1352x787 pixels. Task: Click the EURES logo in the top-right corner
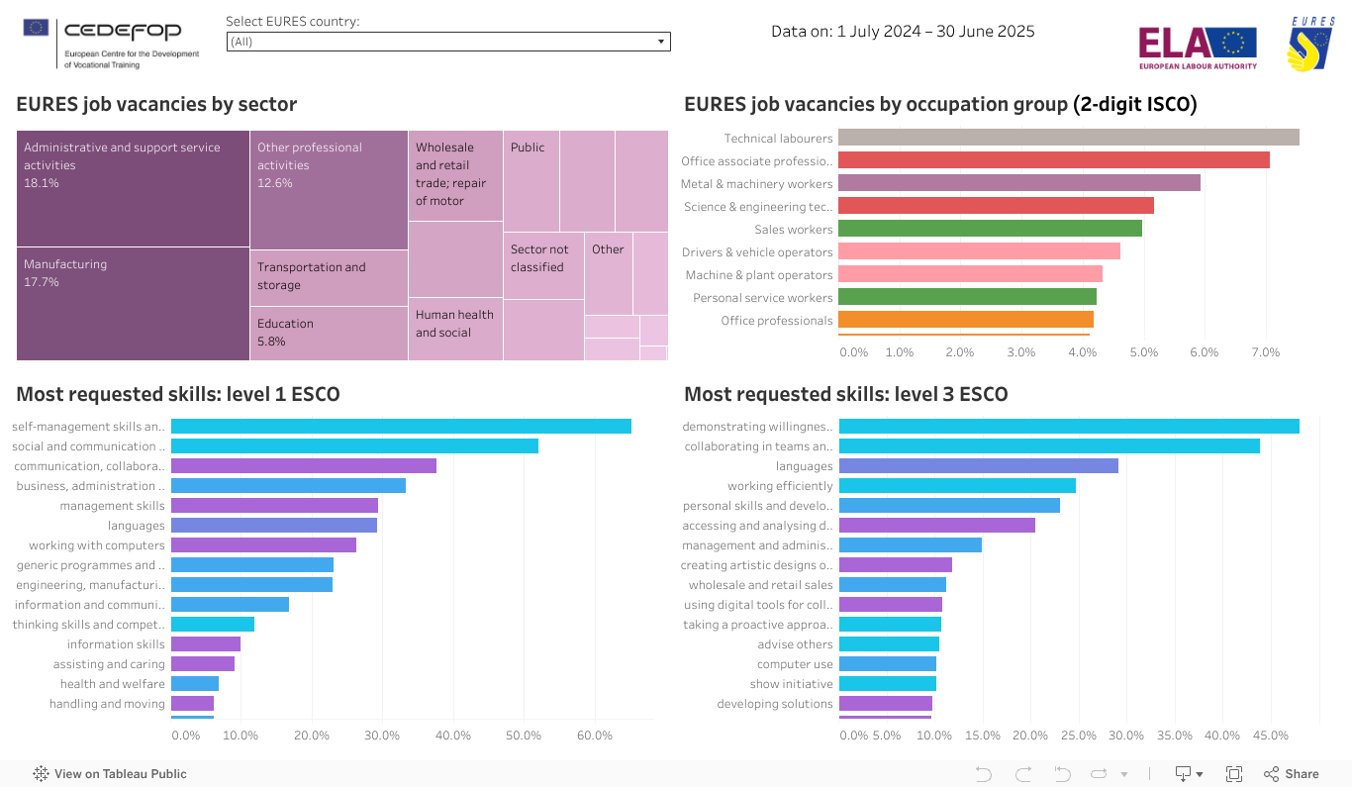[x=1308, y=45]
